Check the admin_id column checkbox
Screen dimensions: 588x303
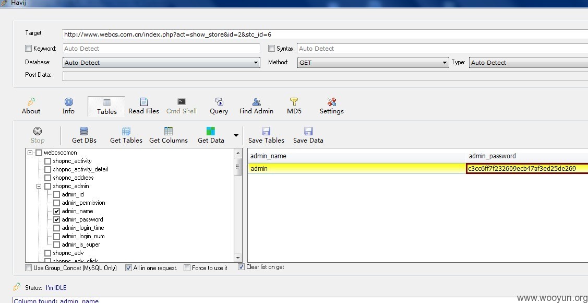pos(57,194)
